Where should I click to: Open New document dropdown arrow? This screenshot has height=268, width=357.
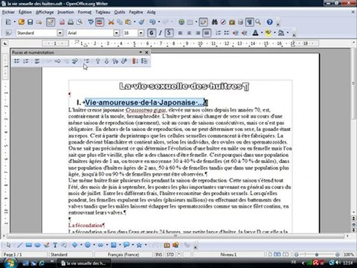(x=14, y=22)
